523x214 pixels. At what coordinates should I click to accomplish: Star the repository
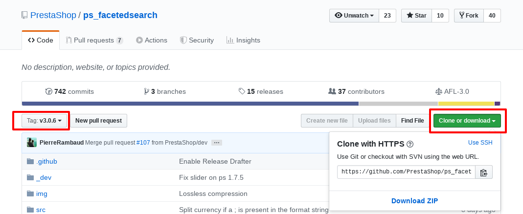[x=417, y=16]
